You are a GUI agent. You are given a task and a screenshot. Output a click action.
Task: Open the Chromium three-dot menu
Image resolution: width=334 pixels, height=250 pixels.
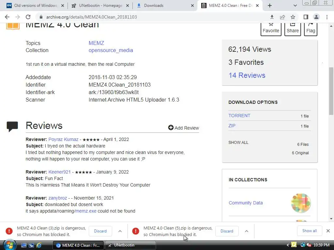point(327,17)
